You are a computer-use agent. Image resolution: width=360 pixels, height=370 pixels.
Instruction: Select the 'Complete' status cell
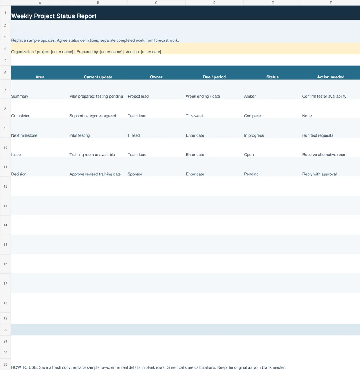(272, 109)
